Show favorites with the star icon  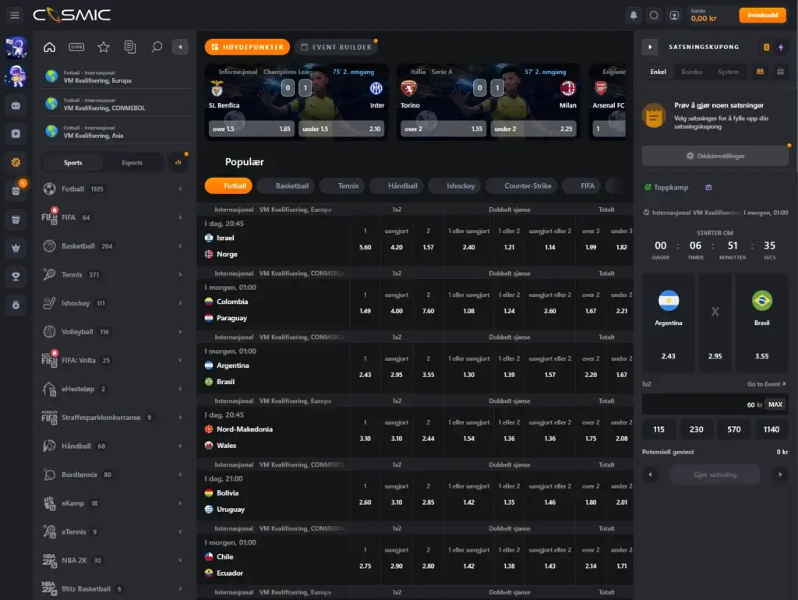pyautogui.click(x=104, y=47)
